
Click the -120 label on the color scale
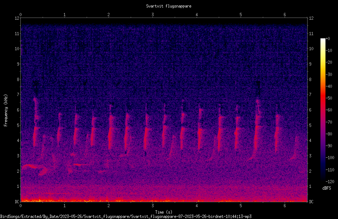(330, 181)
